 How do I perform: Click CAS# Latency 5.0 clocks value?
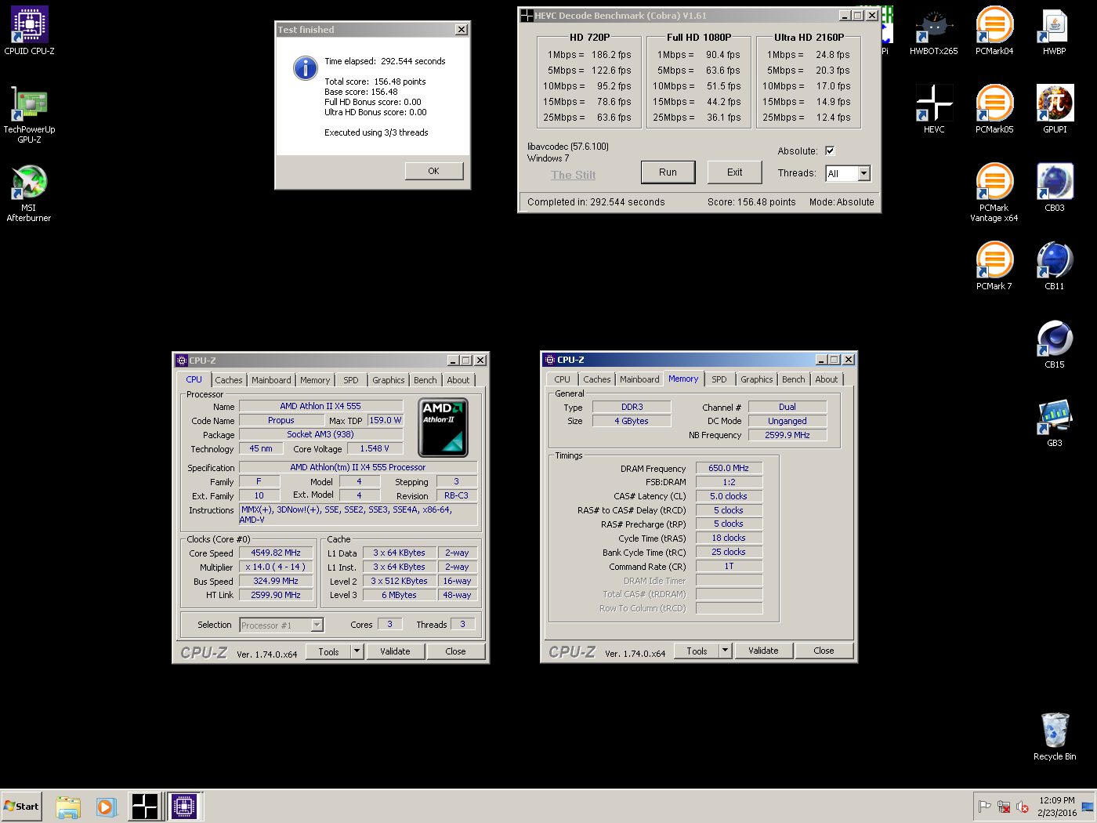pos(729,496)
